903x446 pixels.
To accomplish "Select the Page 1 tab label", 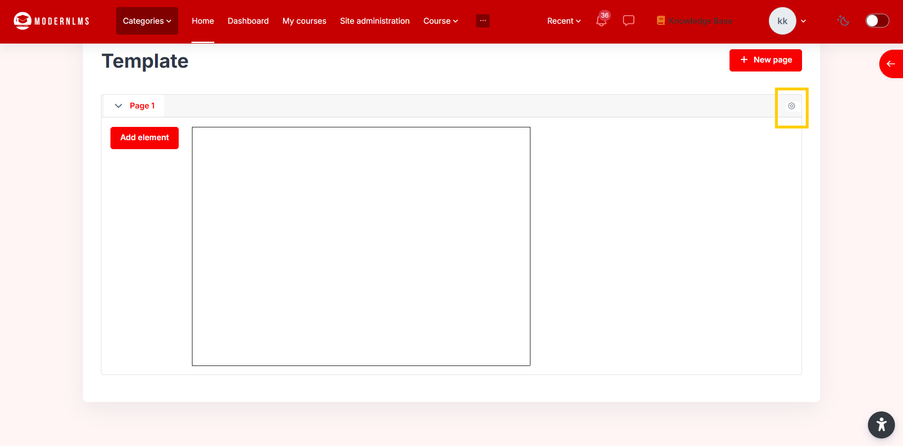I will click(x=142, y=106).
